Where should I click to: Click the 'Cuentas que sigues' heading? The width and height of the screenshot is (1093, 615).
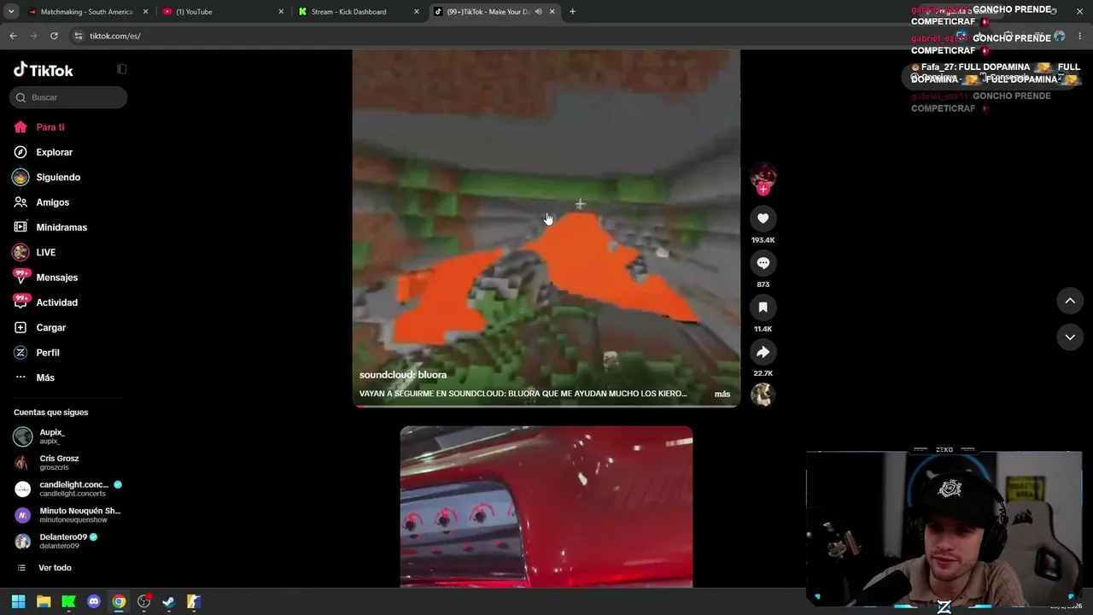(51, 413)
